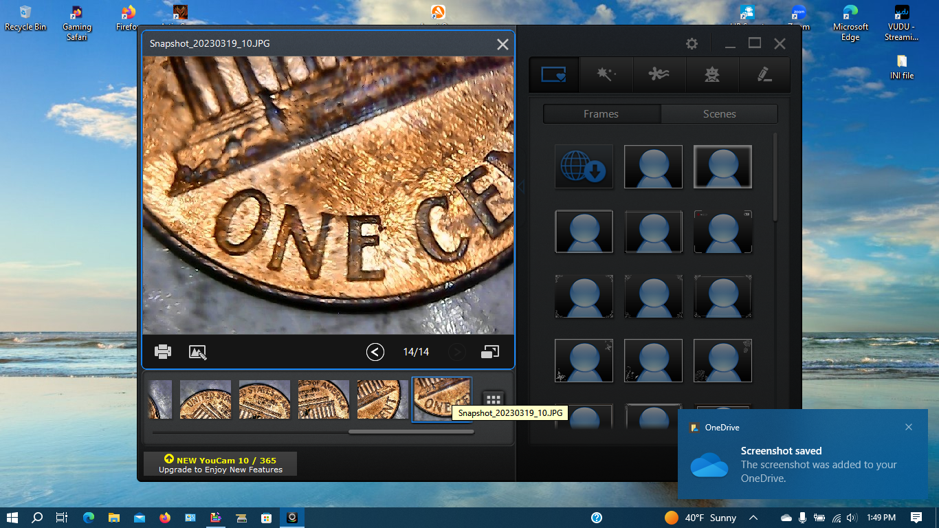The width and height of the screenshot is (939, 528).
Task: Open Task View from the taskbar
Action: 62,518
